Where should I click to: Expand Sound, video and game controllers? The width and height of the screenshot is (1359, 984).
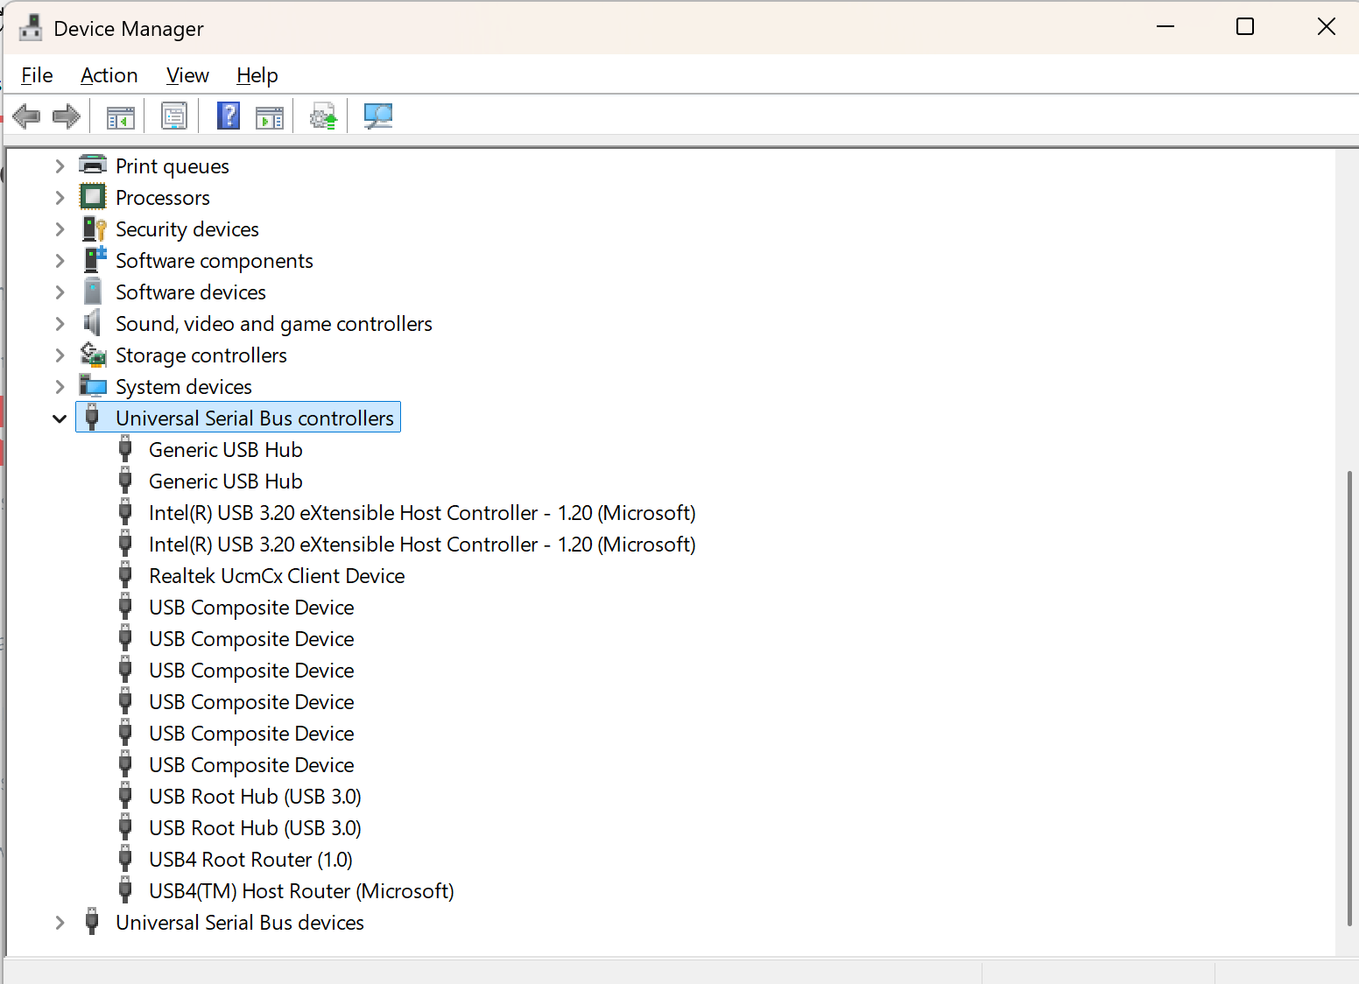click(60, 323)
